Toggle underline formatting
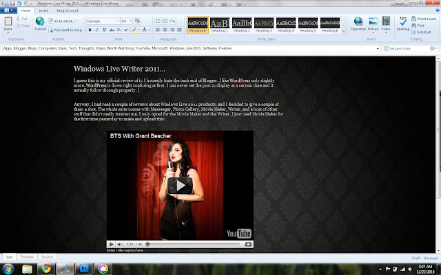The width and height of the screenshot is (441, 275). coord(104,30)
